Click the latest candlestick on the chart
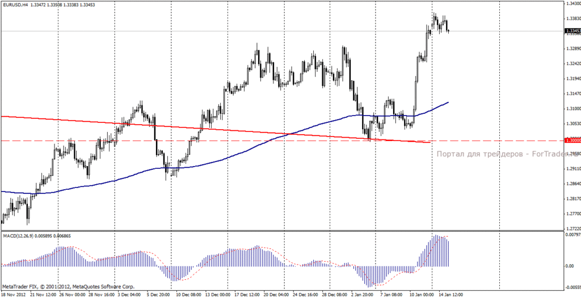 point(448,31)
